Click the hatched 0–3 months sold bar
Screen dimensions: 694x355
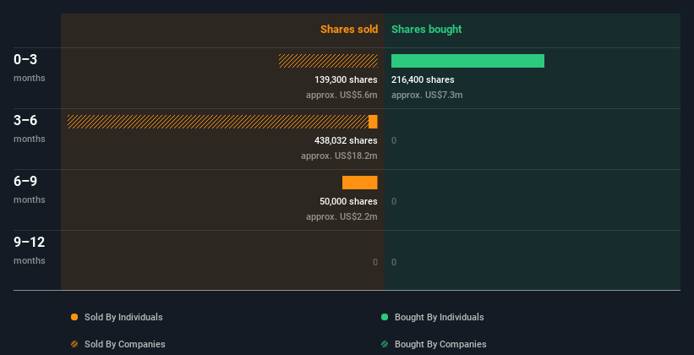tap(328, 61)
